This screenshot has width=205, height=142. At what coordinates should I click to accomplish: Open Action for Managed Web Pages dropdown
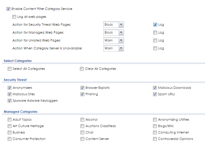point(113,33)
